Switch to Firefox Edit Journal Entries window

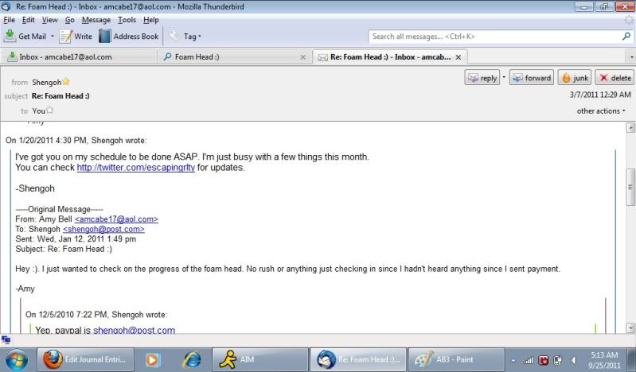click(x=86, y=359)
